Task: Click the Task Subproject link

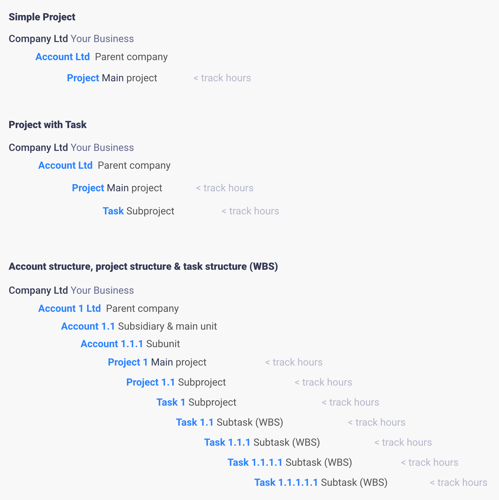Action: 113,211
